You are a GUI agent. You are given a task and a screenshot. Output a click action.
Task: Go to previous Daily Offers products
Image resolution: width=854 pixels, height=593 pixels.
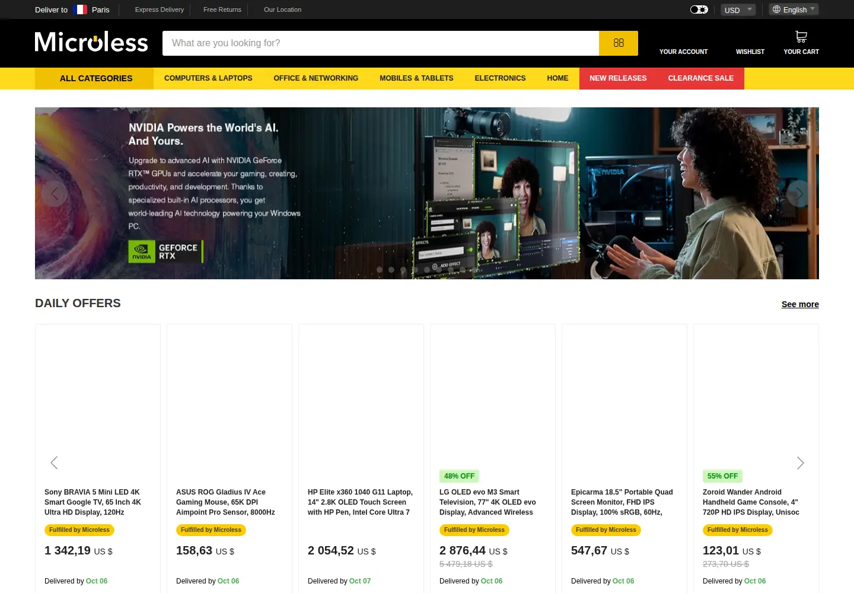[x=54, y=463]
